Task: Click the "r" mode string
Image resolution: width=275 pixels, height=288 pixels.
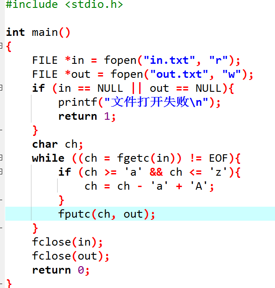Action: point(218,59)
